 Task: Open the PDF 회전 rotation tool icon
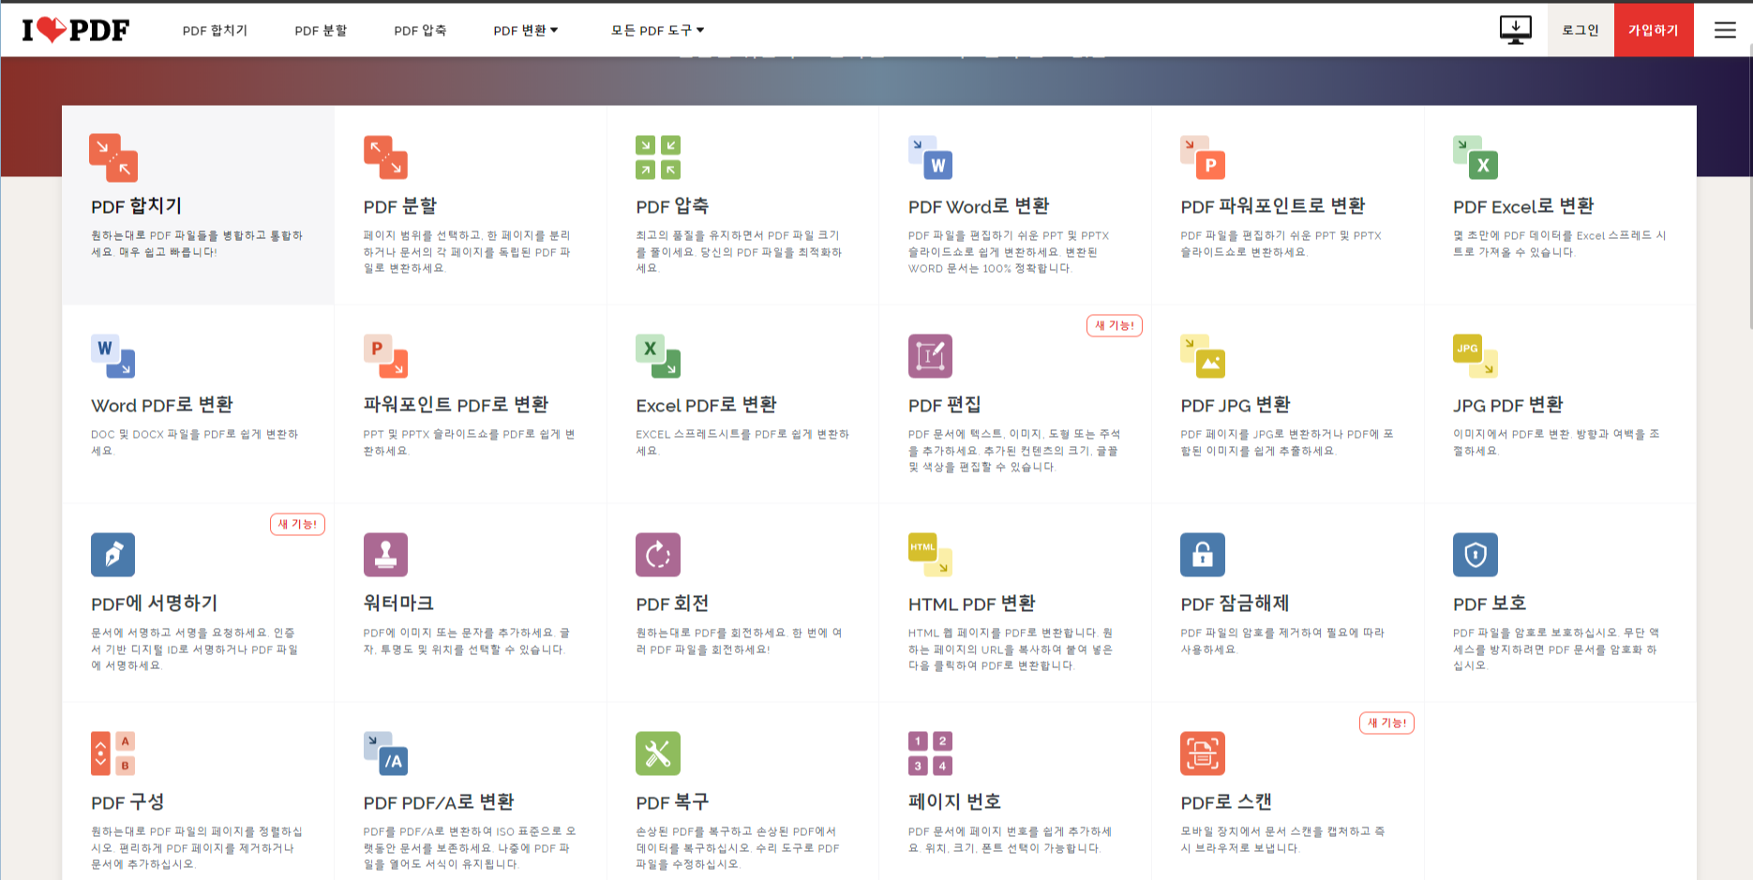[x=657, y=555]
